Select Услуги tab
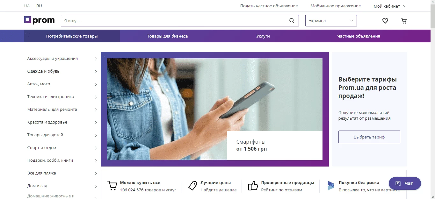Viewport: 435px width, 199px height. pos(263,36)
